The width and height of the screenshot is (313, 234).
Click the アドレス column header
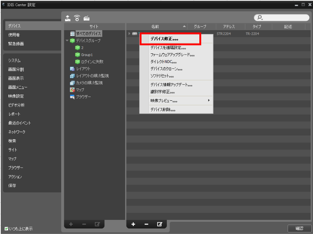(x=230, y=26)
